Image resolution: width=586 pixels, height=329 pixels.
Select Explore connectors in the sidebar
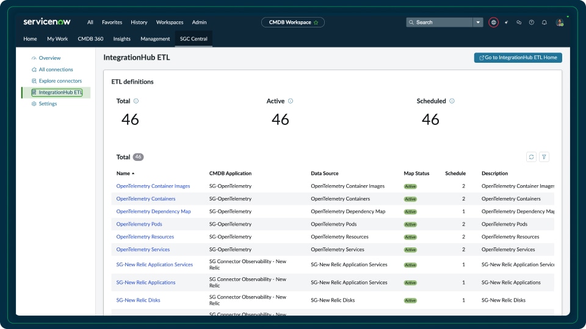click(60, 81)
